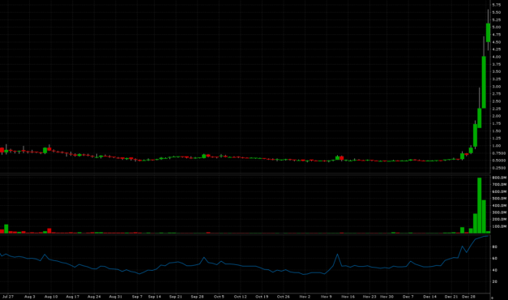
Task: Click the 2.75 price axis label
Action: click(497, 94)
